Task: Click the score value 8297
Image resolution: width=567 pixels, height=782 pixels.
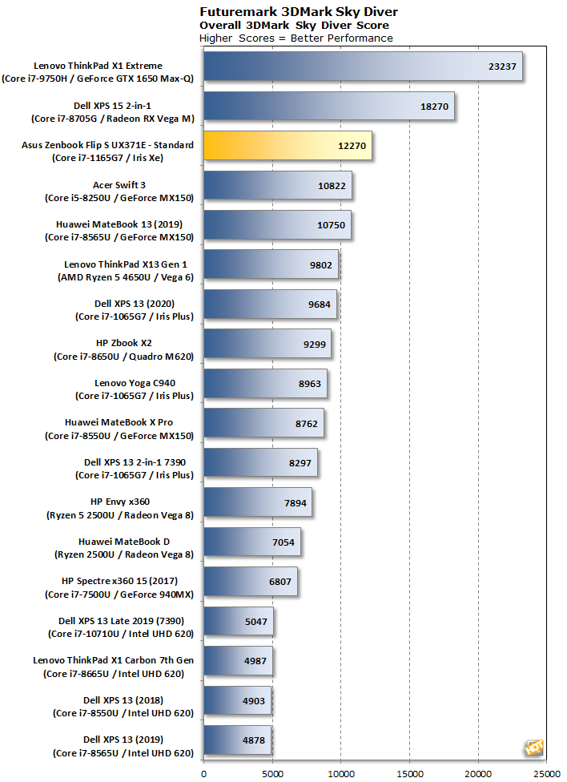Action: (x=300, y=463)
